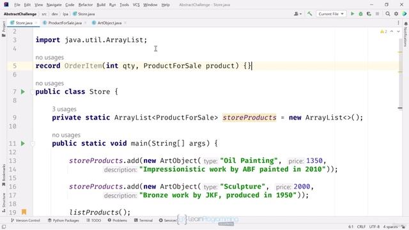Screen dimensions: 409x230
Task: Open the Build menu
Action: point(101,4)
